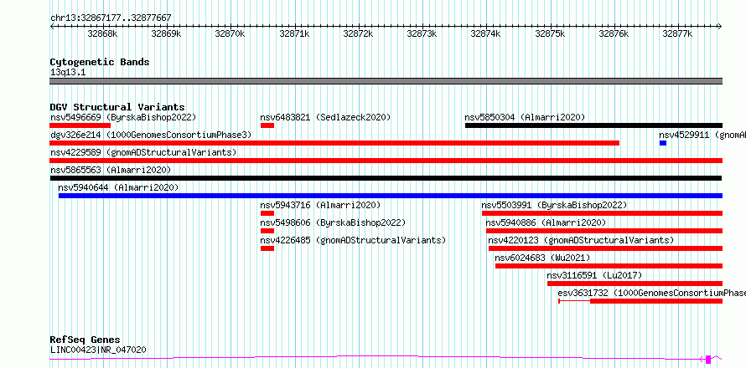Click the 32876k ruler tick label
This screenshot has height=368, width=746.
coord(614,33)
